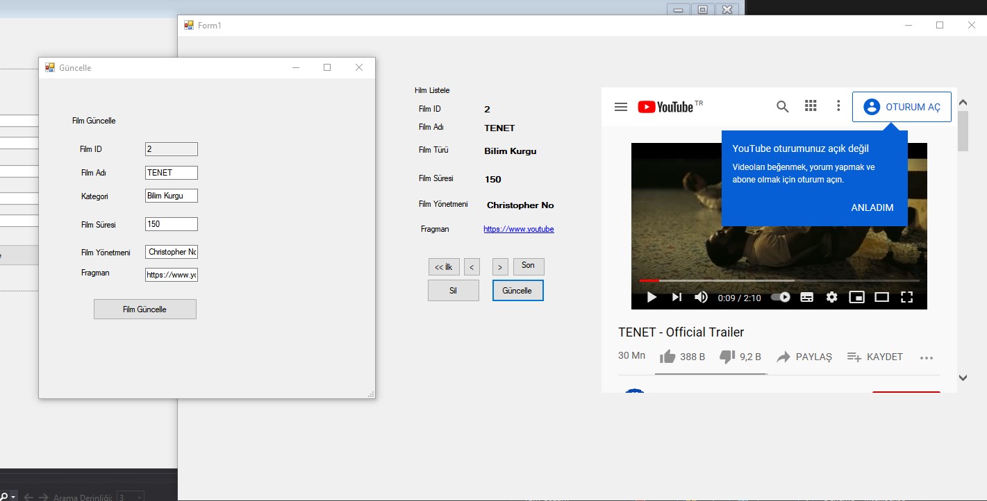Open YouTube header three-dot settings menu
Screen dimensions: 987x501
[838, 106]
